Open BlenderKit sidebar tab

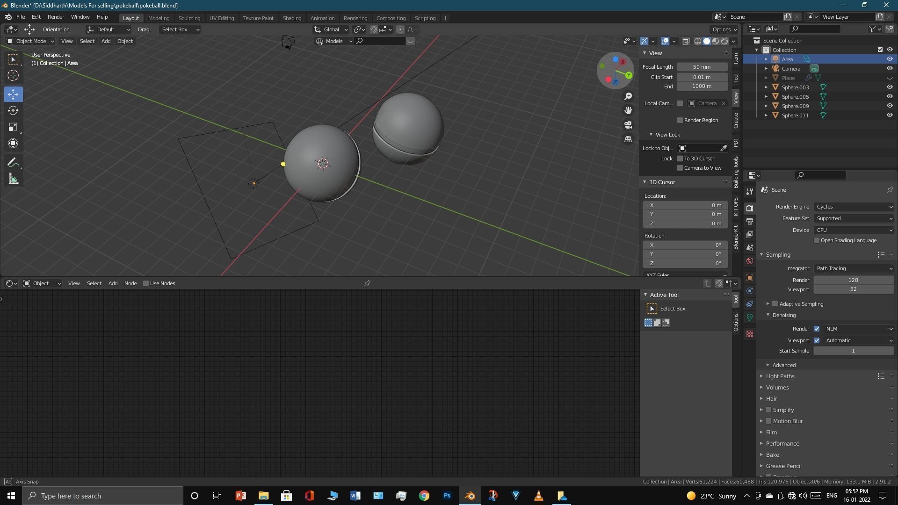736,237
